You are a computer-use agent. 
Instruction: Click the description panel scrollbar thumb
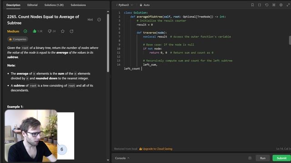[108, 43]
